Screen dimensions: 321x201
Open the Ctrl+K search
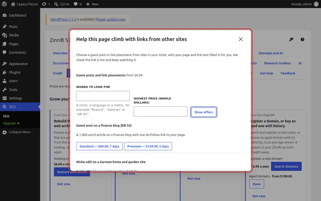62,4
